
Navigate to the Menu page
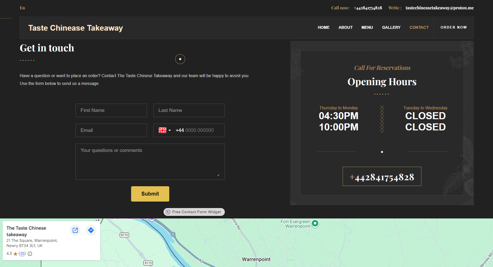pyautogui.click(x=367, y=27)
